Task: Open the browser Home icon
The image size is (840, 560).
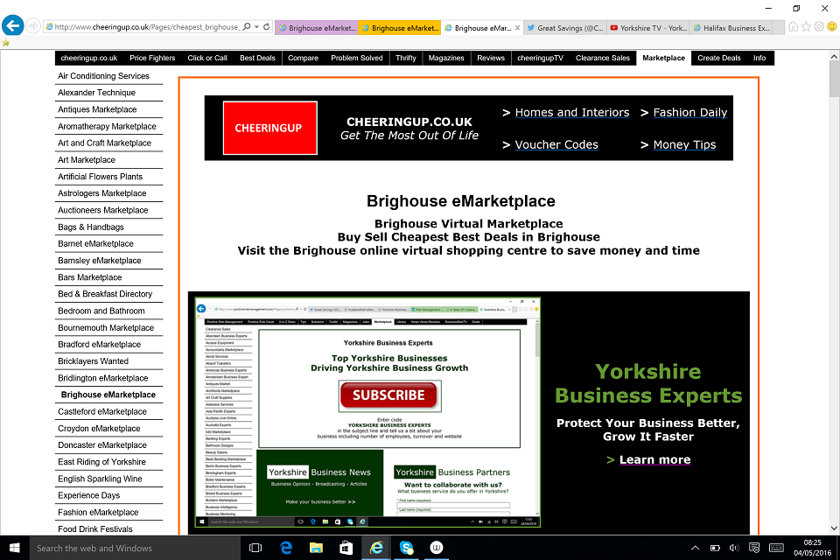Action: pyautogui.click(x=793, y=27)
